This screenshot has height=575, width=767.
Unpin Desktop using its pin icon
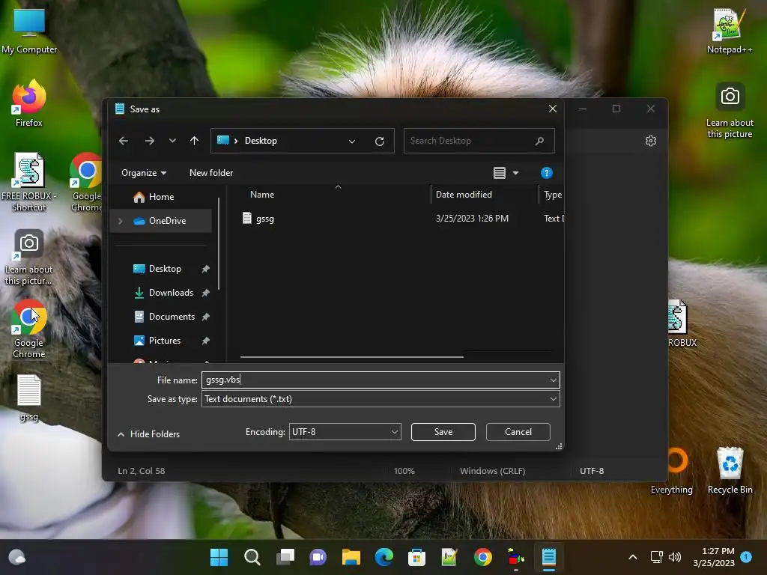[206, 269]
